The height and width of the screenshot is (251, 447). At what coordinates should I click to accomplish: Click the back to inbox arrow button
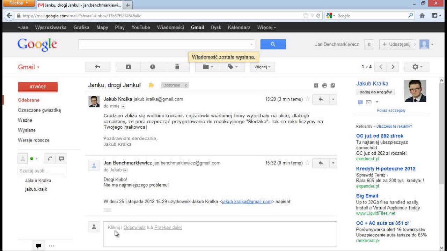click(98, 67)
